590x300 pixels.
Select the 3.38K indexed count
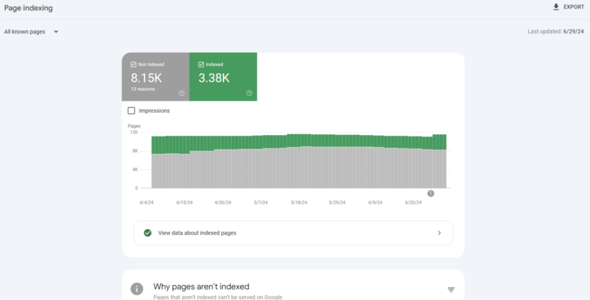pyautogui.click(x=214, y=78)
